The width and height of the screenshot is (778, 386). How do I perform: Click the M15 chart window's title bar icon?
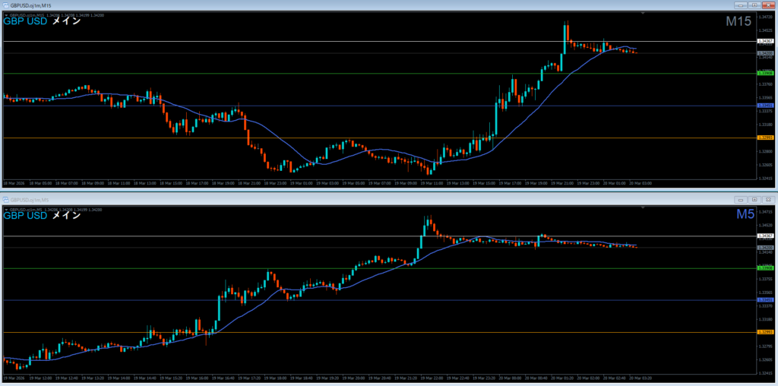click(6, 5)
